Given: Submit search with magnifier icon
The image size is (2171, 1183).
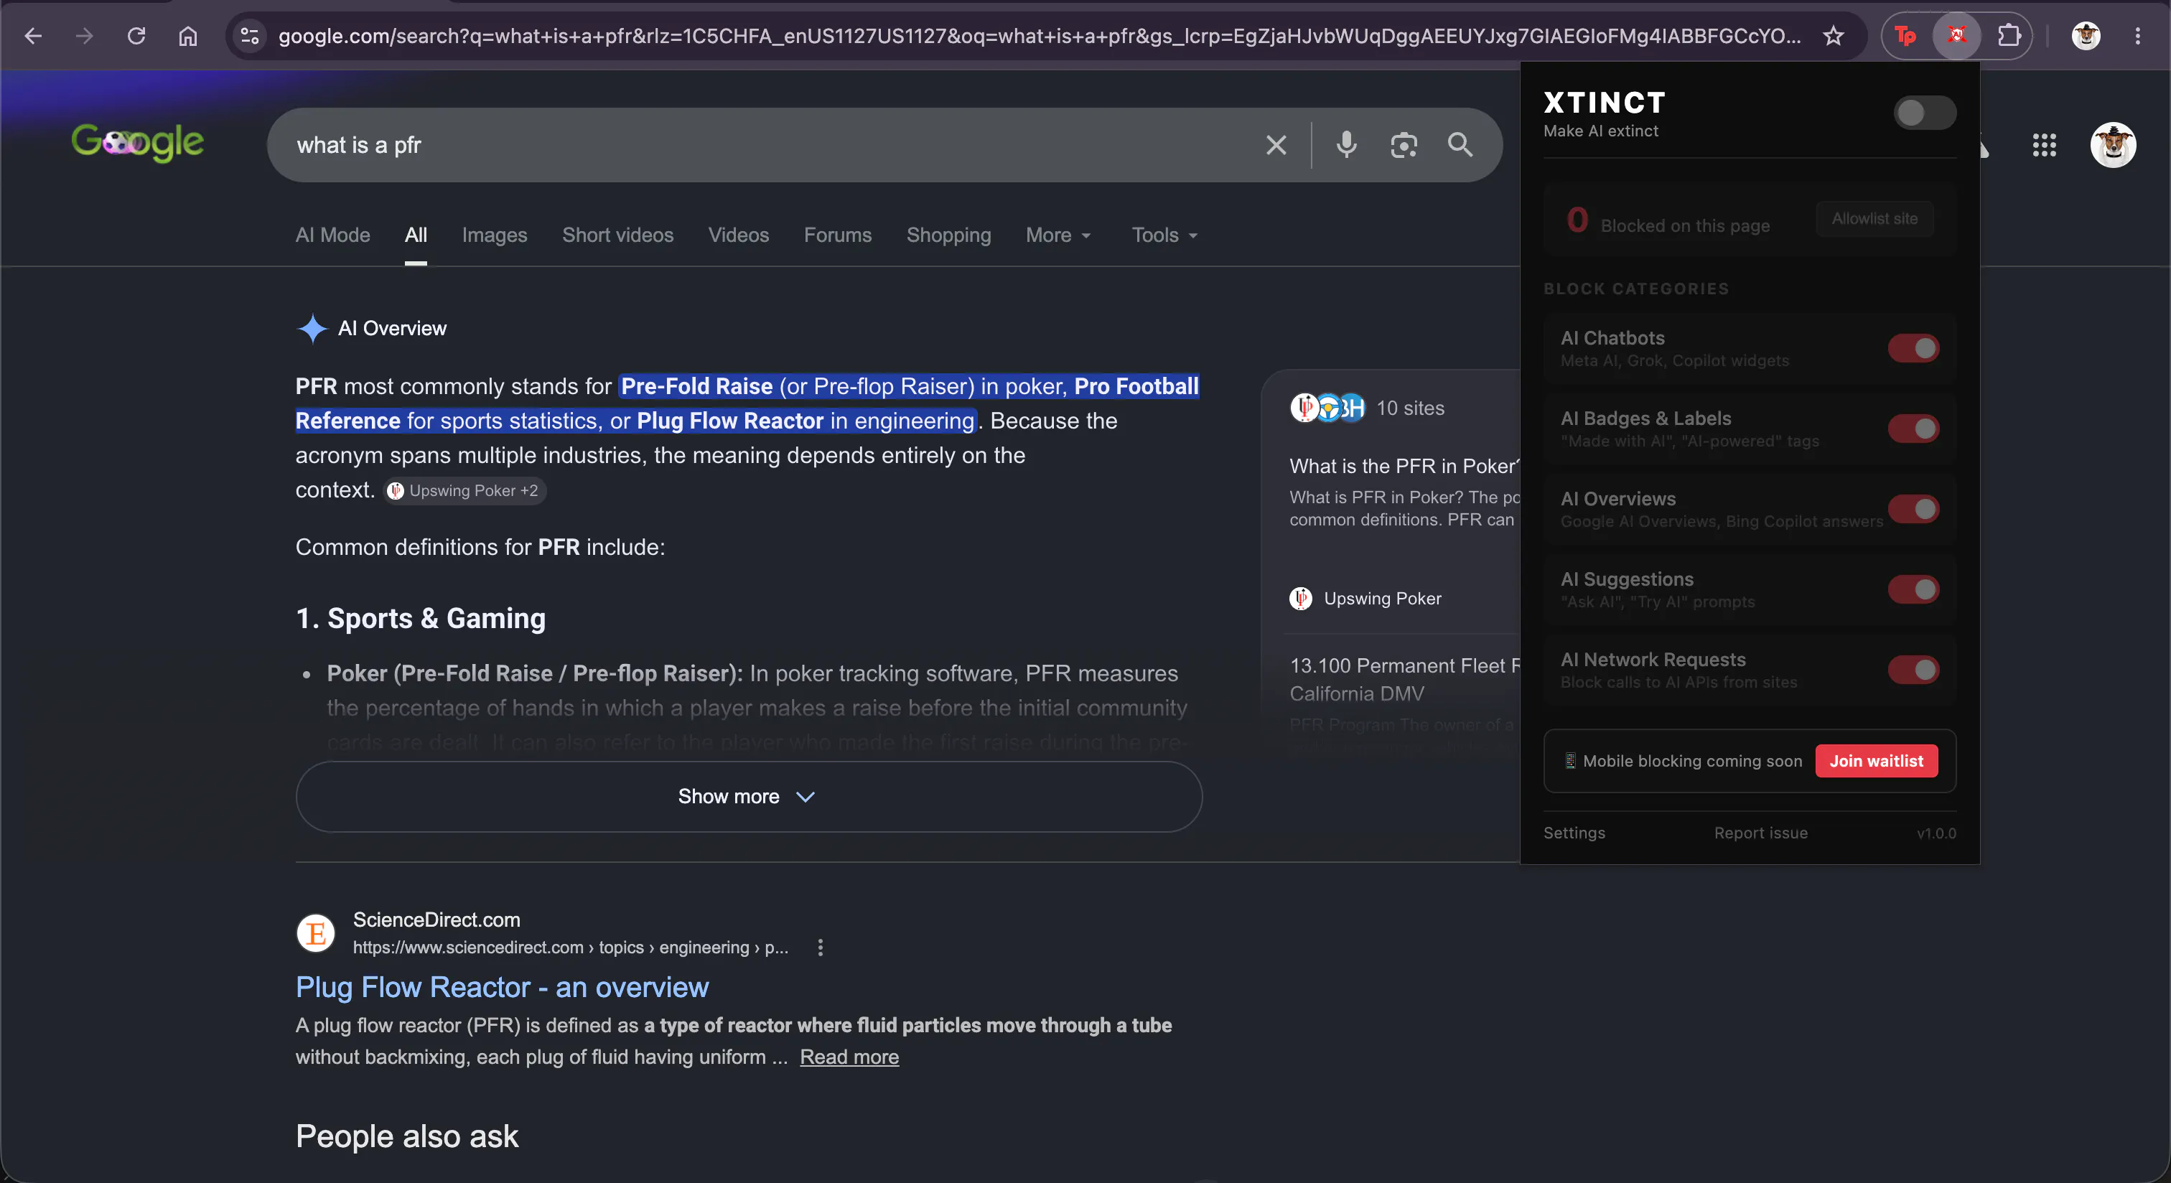Looking at the screenshot, I should point(1460,145).
